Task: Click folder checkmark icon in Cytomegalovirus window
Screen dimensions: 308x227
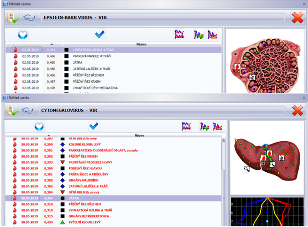Action: 12,110
